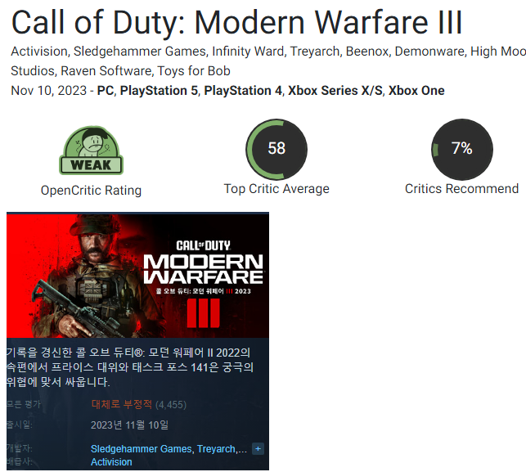This screenshot has height=472, width=526.
Task: Click the Modern Warfare III cover art
Action: tap(138, 275)
